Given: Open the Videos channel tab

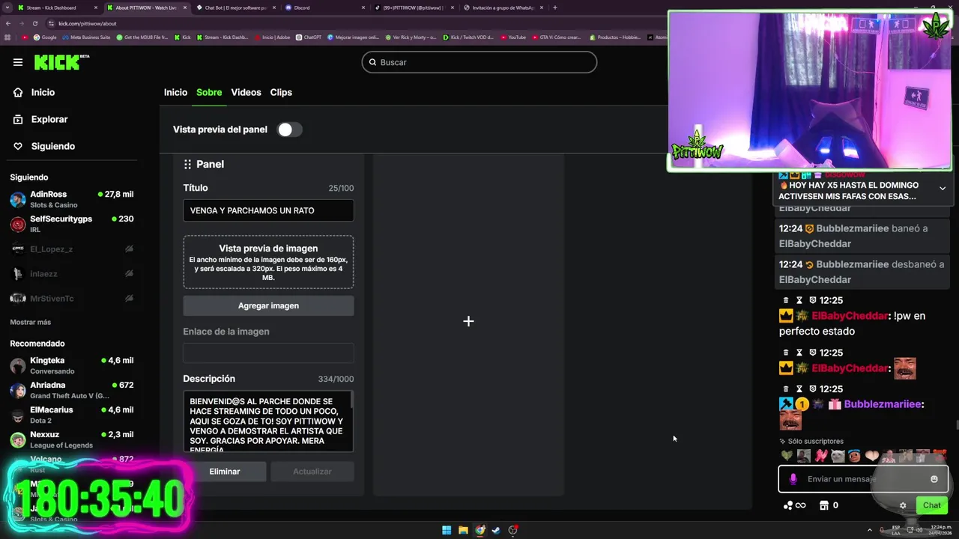Looking at the screenshot, I should tap(246, 92).
